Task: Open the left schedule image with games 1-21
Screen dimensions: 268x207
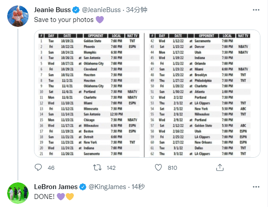Action: (x=89, y=94)
